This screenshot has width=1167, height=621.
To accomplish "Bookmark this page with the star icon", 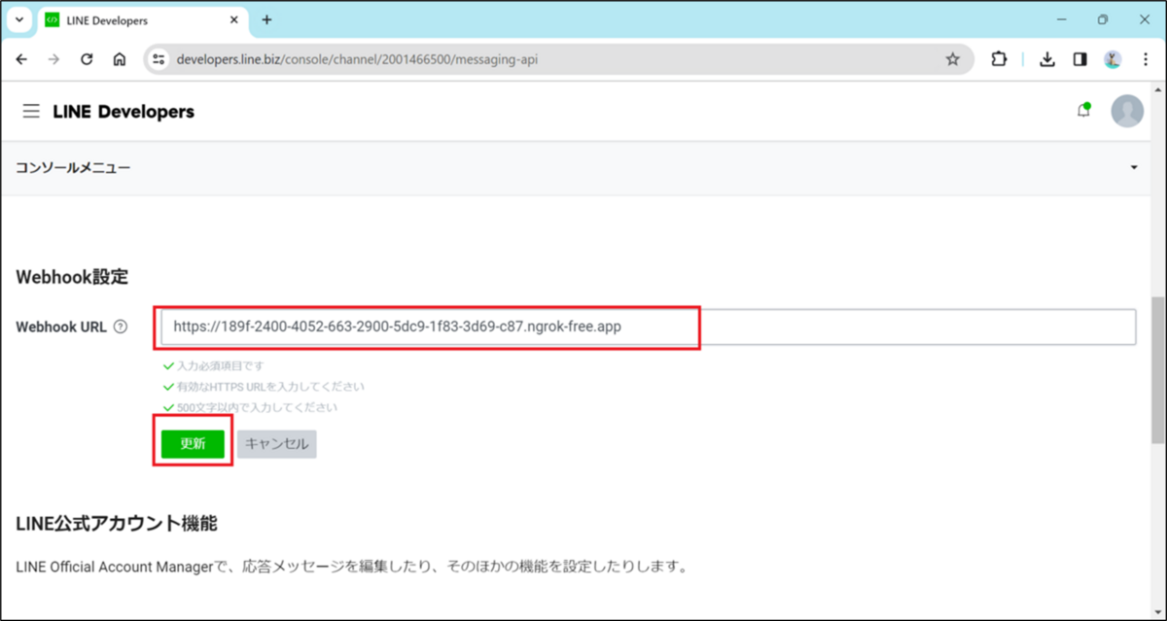I will (953, 59).
